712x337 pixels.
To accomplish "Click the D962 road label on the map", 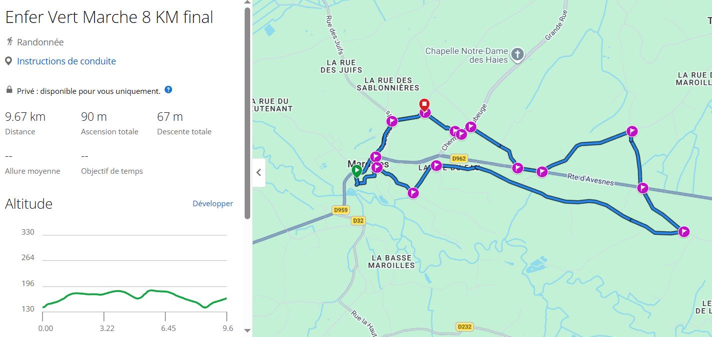I will point(459,159).
